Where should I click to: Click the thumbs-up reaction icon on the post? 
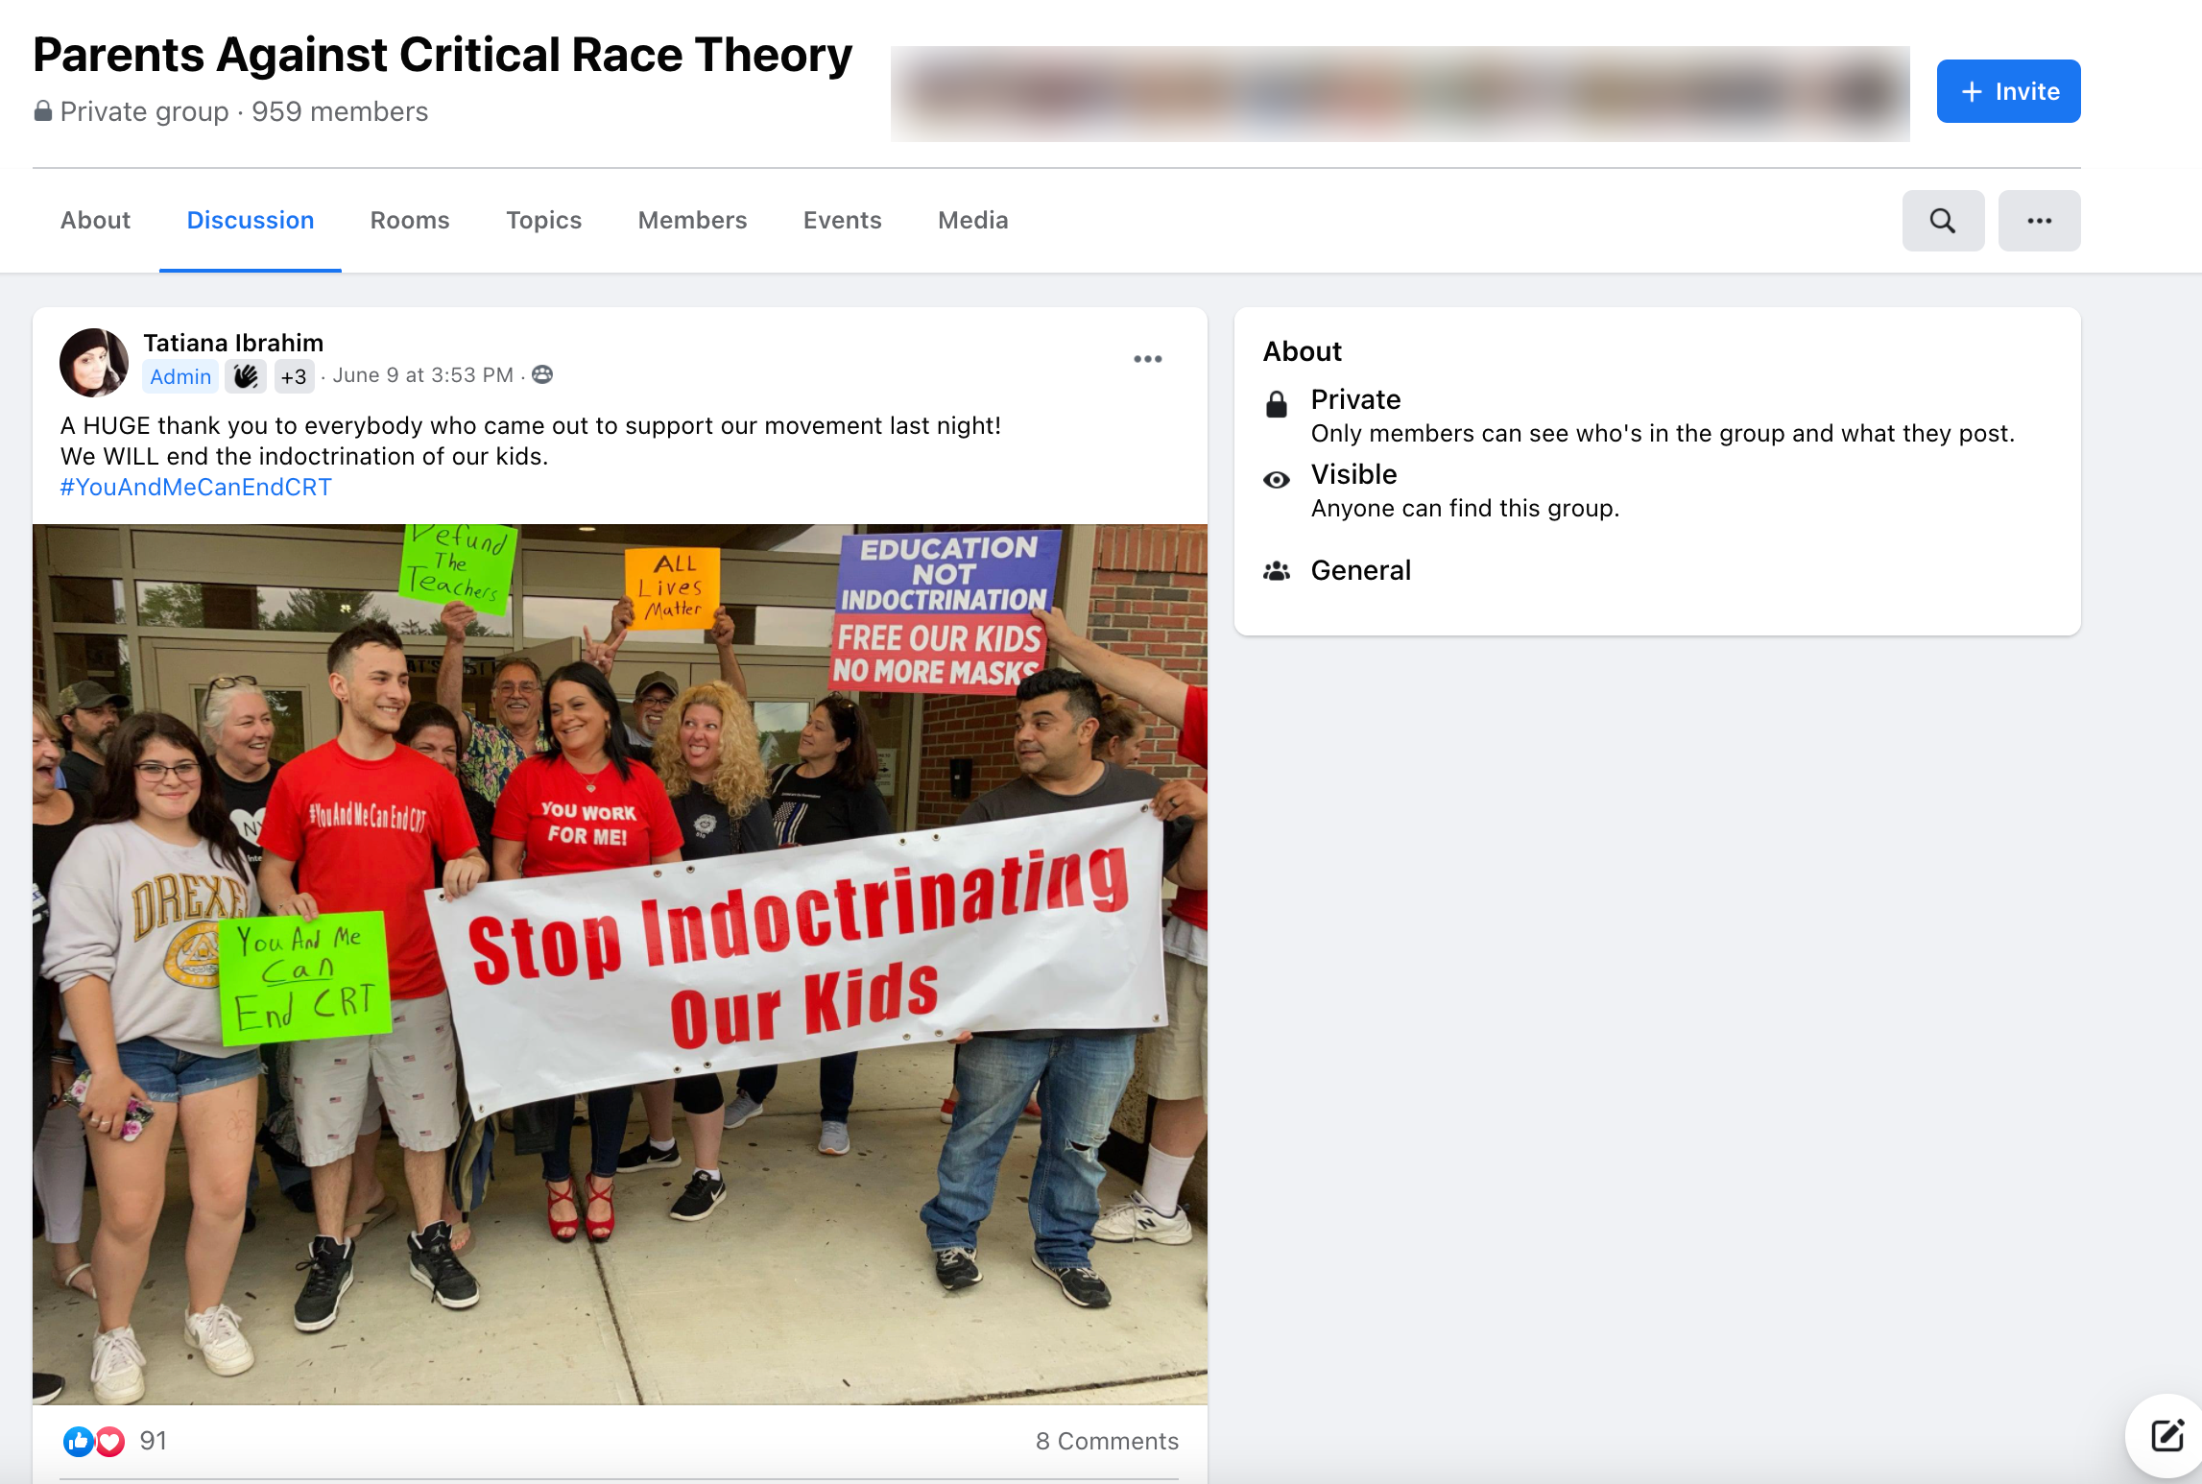[79, 1440]
